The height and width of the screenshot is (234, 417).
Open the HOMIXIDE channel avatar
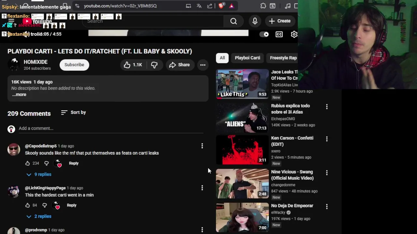[x=14, y=65]
